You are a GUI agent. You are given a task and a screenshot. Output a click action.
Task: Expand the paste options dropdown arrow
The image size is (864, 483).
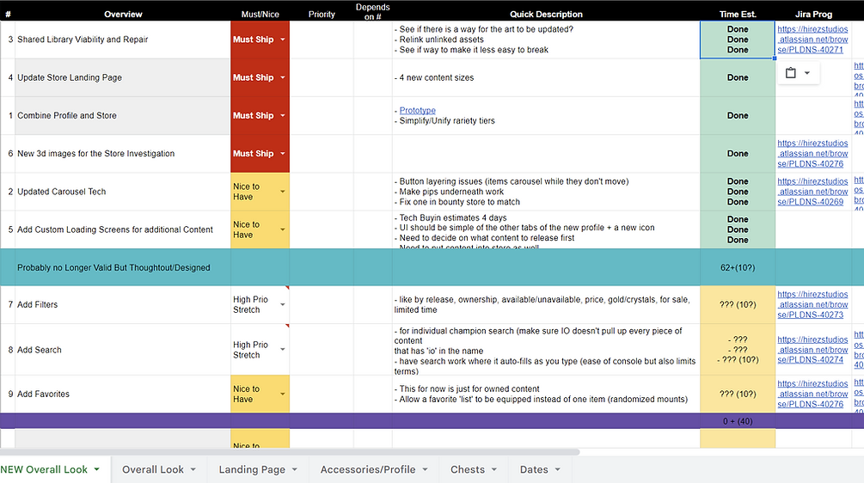pyautogui.click(x=807, y=73)
